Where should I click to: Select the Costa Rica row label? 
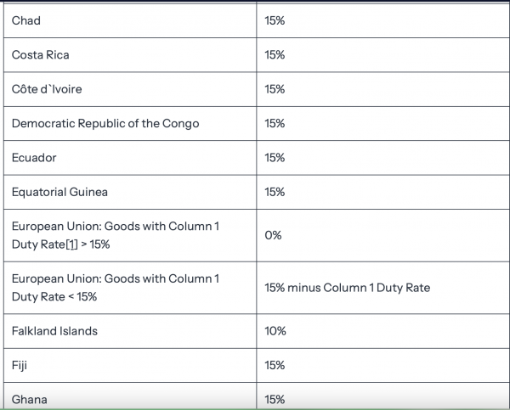[41, 55]
